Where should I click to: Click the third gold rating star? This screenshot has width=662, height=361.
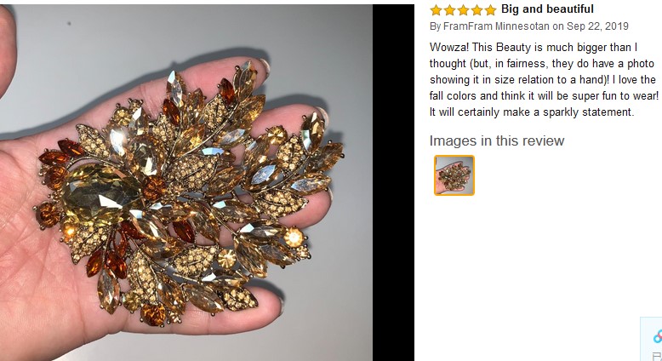click(x=463, y=9)
